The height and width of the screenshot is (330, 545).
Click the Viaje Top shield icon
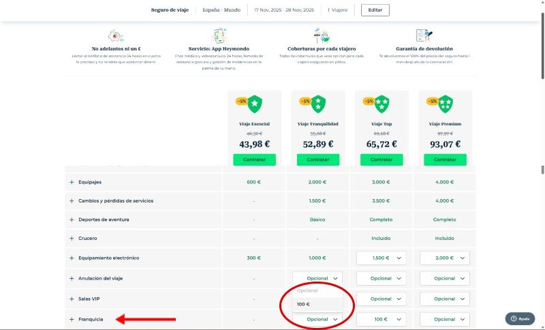(x=381, y=104)
